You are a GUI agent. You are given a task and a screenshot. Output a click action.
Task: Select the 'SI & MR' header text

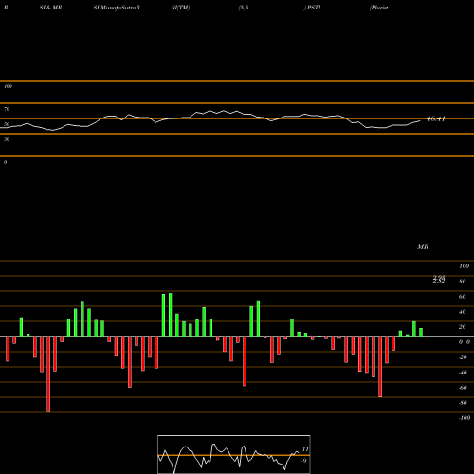click(50, 8)
